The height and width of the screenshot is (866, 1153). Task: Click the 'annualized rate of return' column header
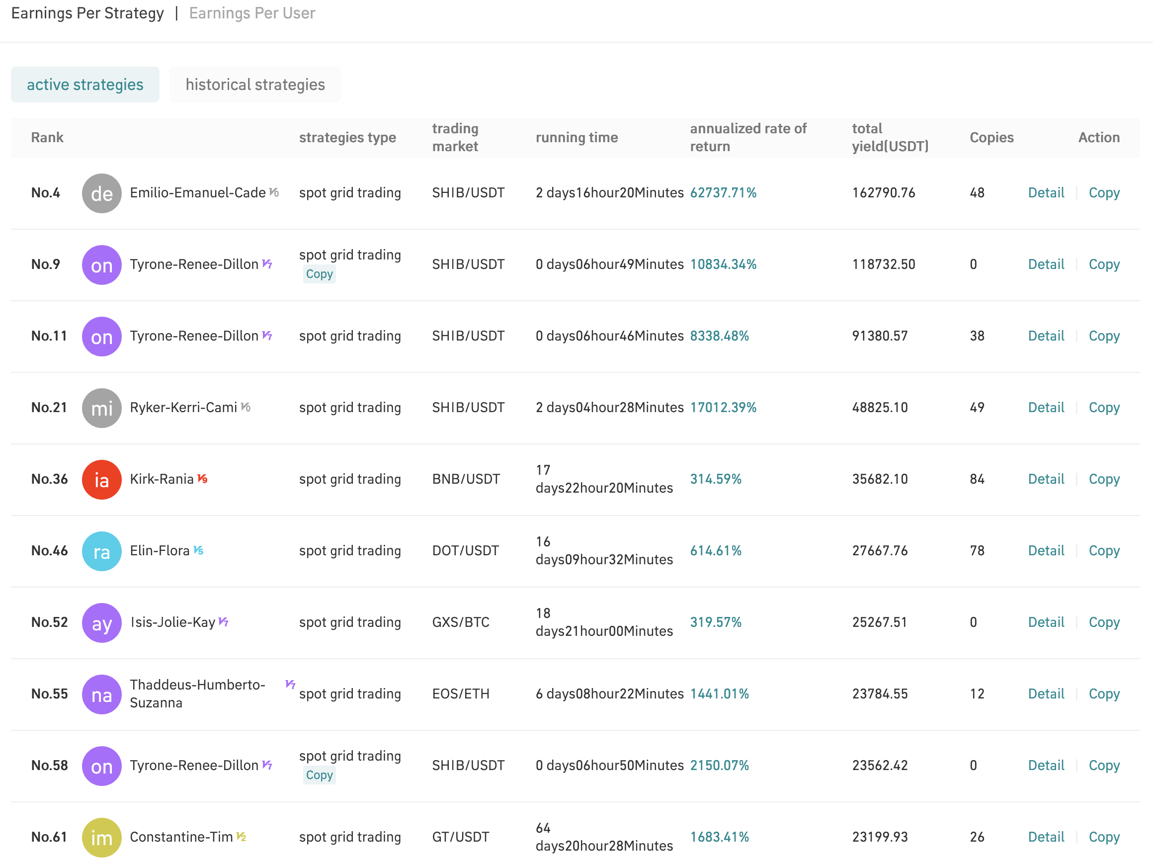pyautogui.click(x=748, y=138)
